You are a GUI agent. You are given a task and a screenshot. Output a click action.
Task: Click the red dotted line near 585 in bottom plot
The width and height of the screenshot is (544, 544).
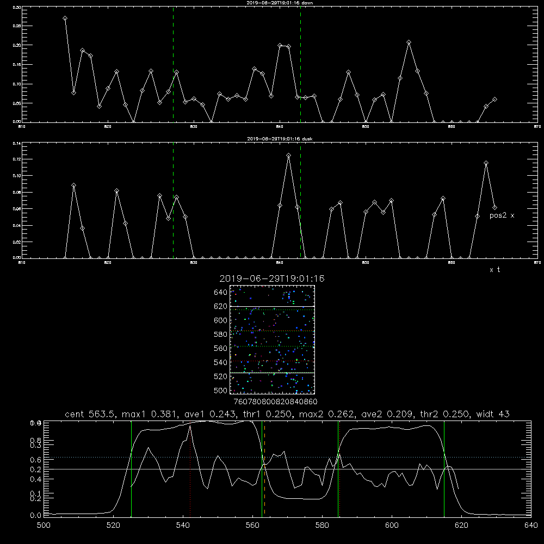(339, 468)
